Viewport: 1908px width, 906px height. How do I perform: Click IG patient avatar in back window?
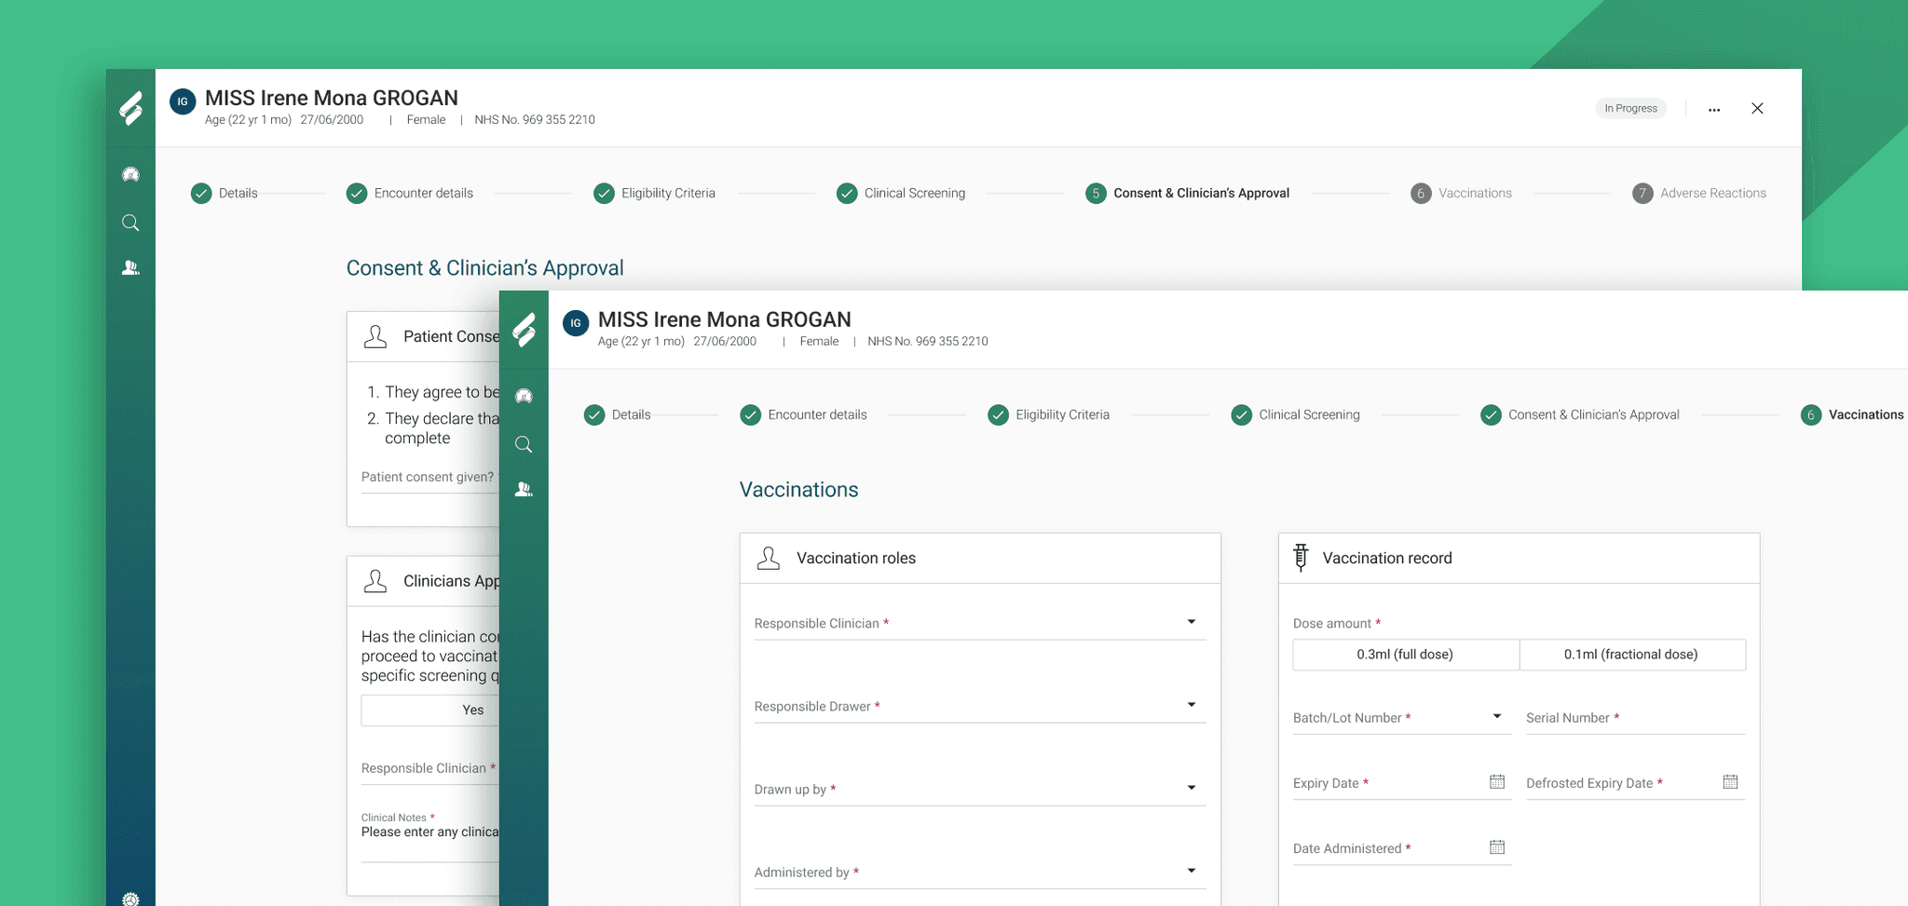pos(183,101)
